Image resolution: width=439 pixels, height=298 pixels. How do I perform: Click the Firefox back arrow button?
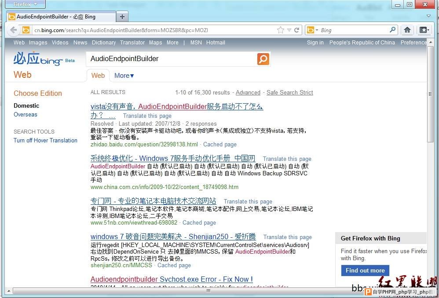pos(14,30)
